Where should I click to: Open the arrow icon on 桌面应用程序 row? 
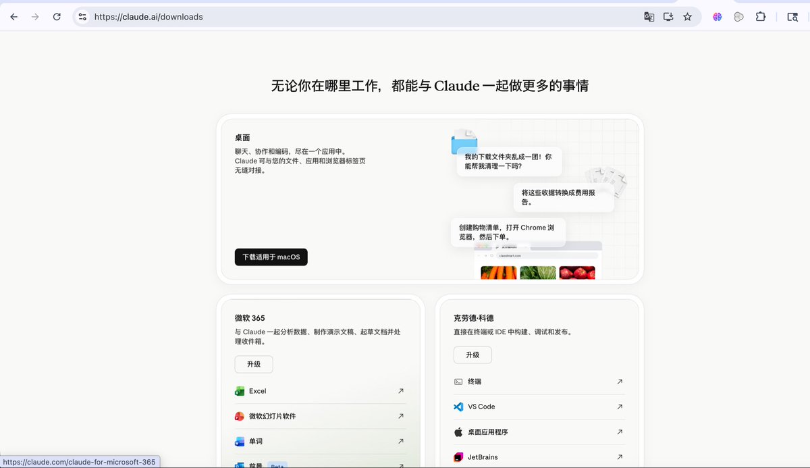pos(620,432)
